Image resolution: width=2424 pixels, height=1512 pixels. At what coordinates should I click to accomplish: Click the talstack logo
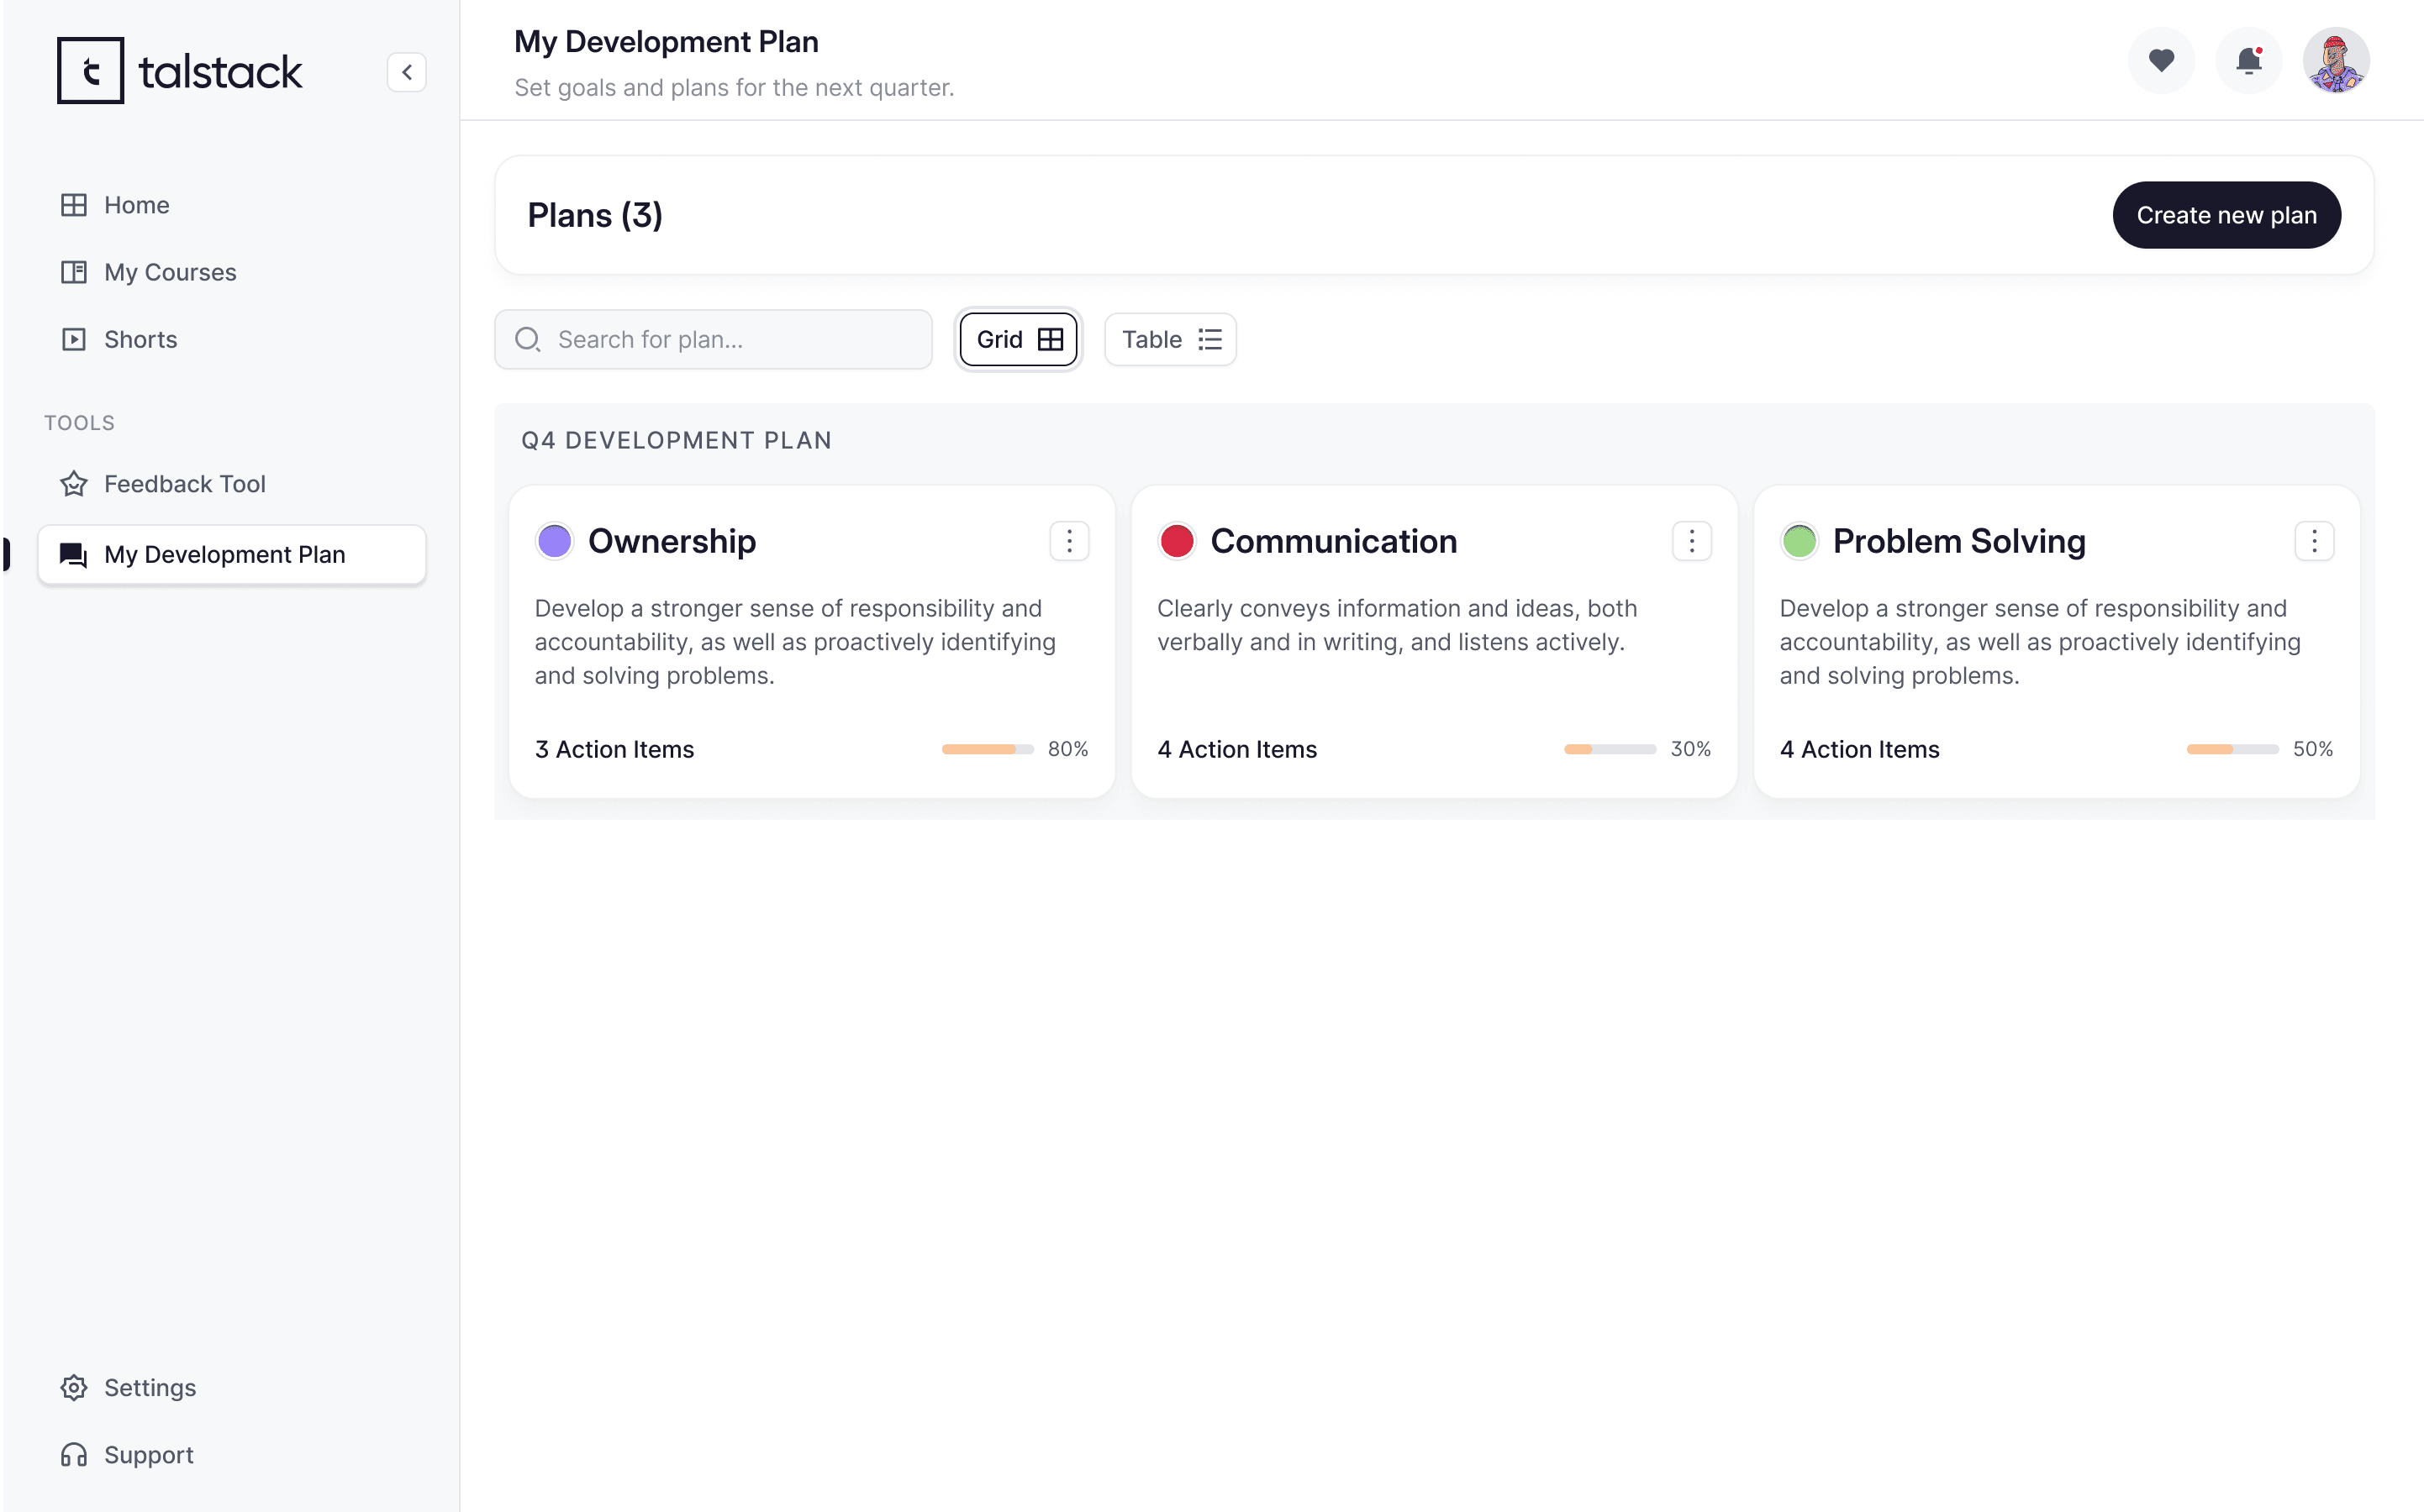coord(180,71)
